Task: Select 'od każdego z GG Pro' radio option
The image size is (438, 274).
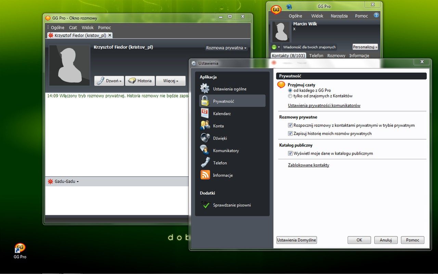Action: click(x=290, y=90)
